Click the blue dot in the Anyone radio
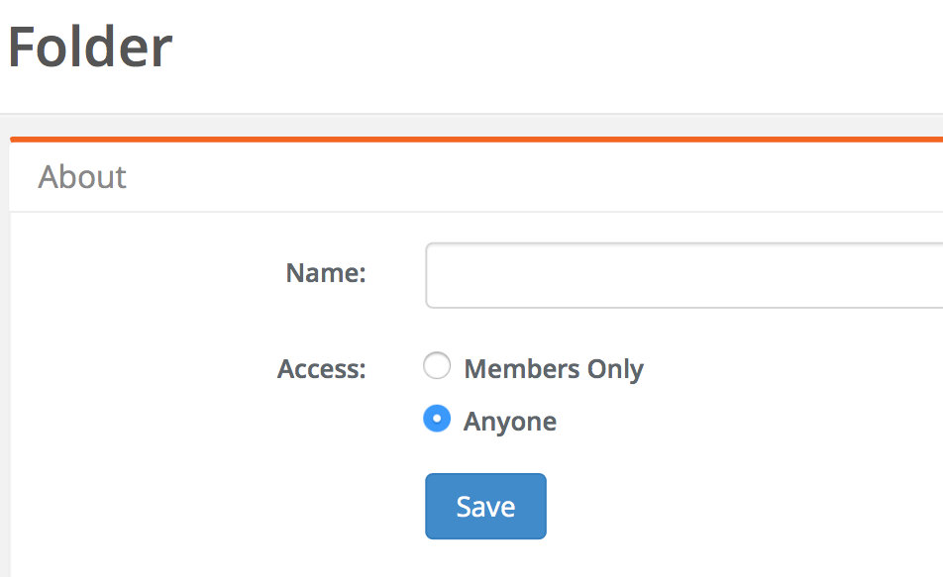The image size is (943, 577). pos(437,420)
